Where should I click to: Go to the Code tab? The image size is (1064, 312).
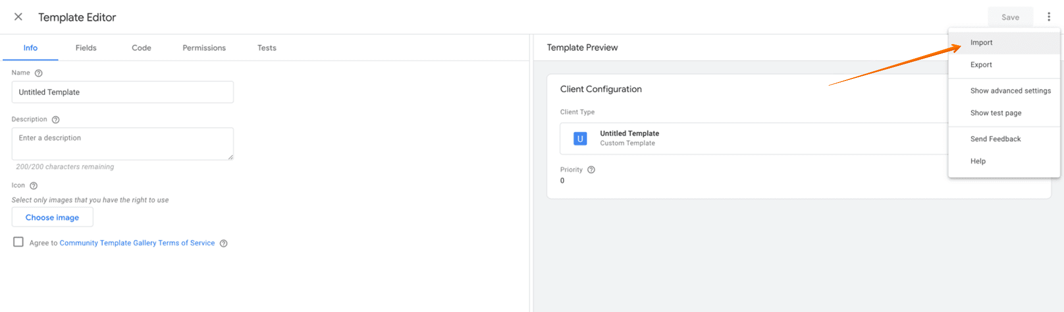[141, 48]
